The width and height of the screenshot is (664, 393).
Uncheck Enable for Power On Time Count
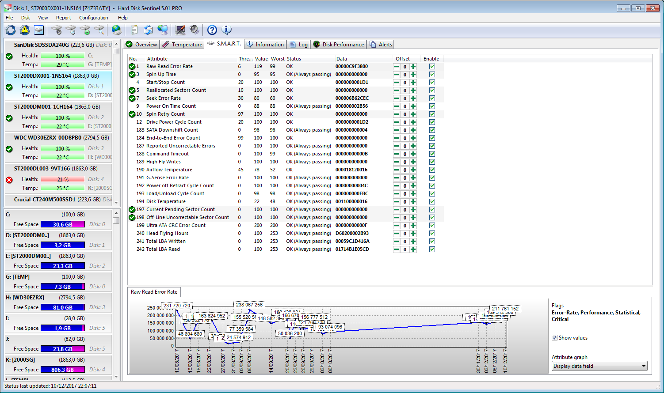[x=432, y=106]
